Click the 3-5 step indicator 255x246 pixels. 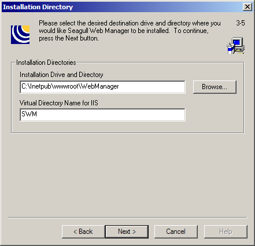[241, 23]
